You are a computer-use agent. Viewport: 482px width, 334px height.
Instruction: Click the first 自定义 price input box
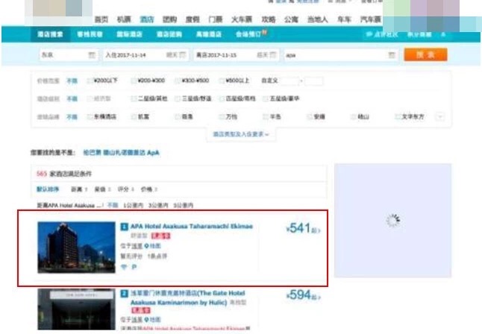click(x=289, y=81)
